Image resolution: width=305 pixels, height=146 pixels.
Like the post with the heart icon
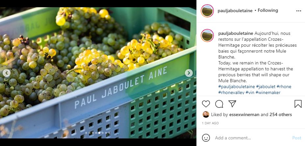tap(206, 104)
